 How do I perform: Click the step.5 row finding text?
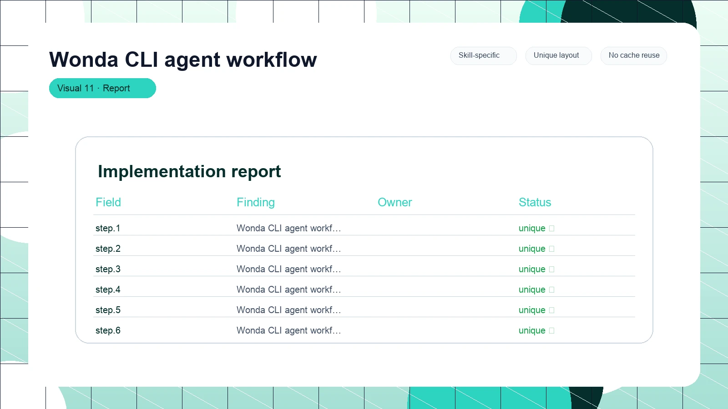pyautogui.click(x=288, y=310)
